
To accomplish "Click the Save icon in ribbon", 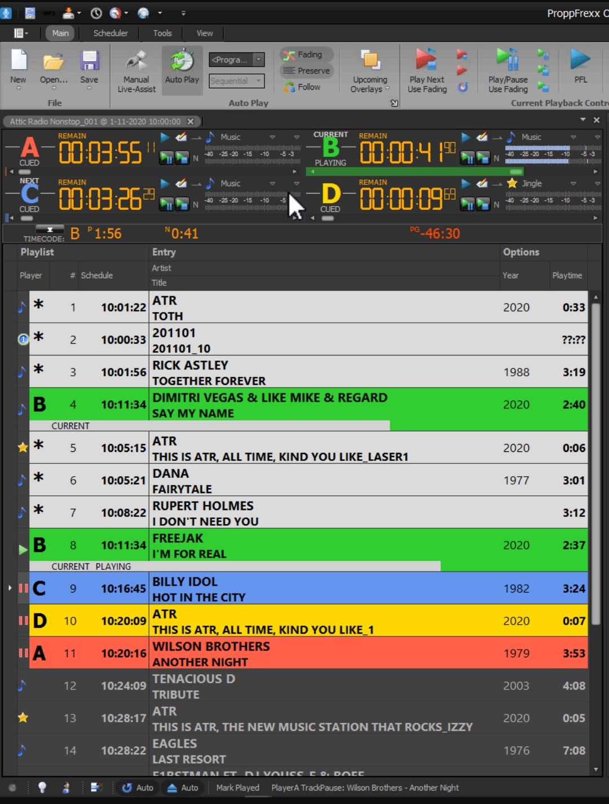I will tap(89, 61).
